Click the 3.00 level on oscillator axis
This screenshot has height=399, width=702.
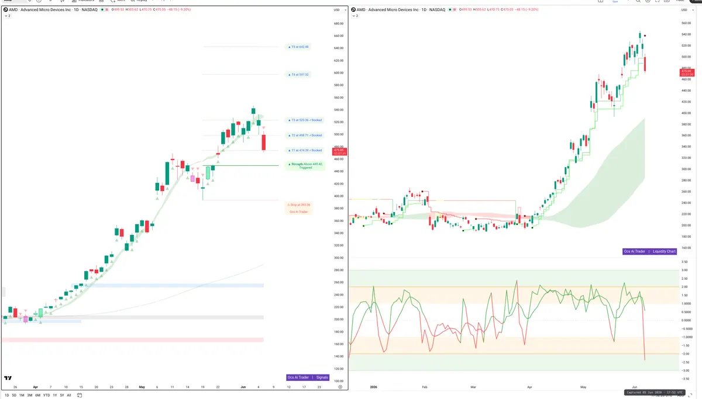pyautogui.click(x=684, y=270)
